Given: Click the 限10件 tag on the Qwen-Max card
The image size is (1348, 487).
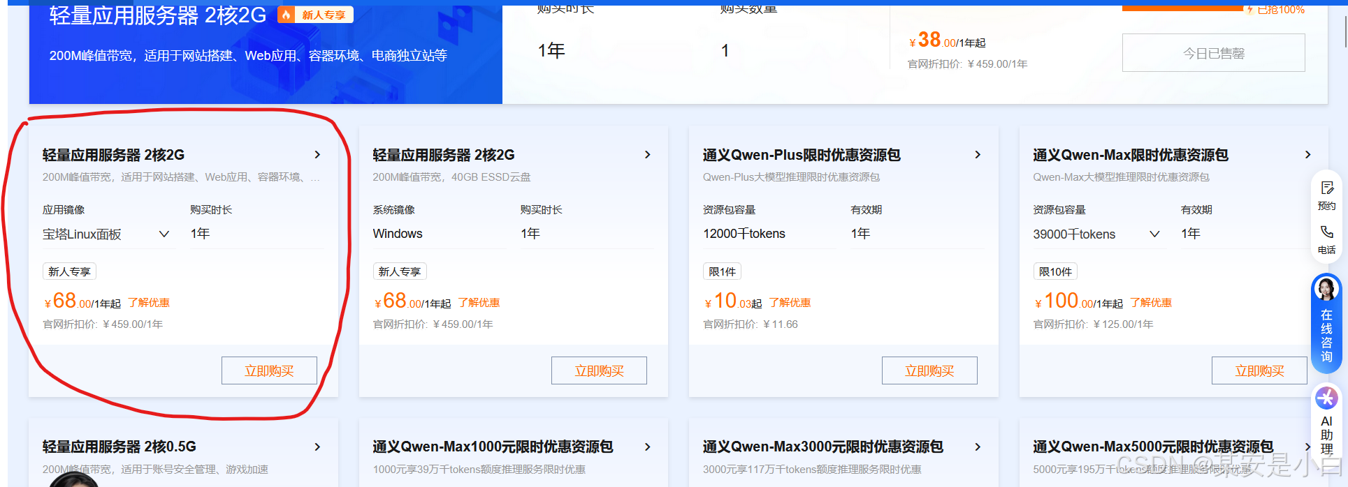Looking at the screenshot, I should coord(1055,271).
